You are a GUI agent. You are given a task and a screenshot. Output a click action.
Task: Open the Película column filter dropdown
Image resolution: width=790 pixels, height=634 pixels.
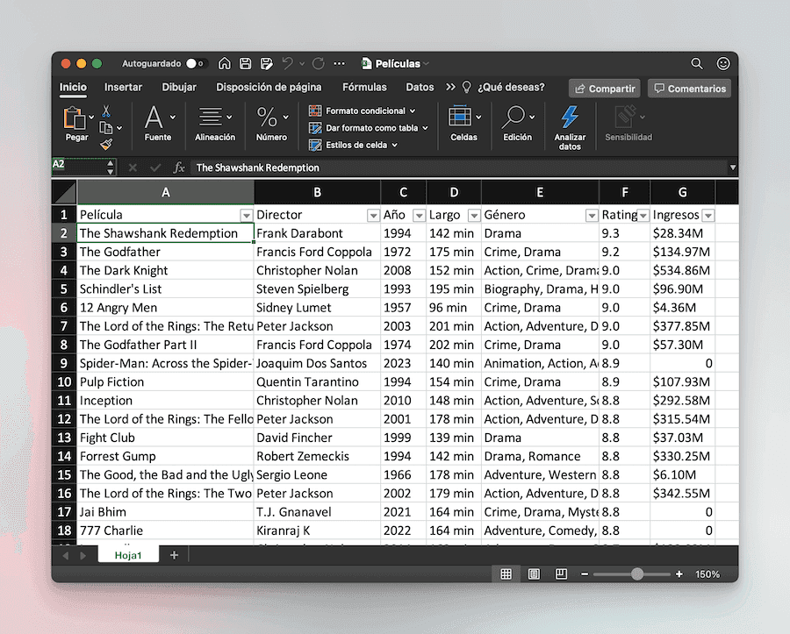coord(247,216)
